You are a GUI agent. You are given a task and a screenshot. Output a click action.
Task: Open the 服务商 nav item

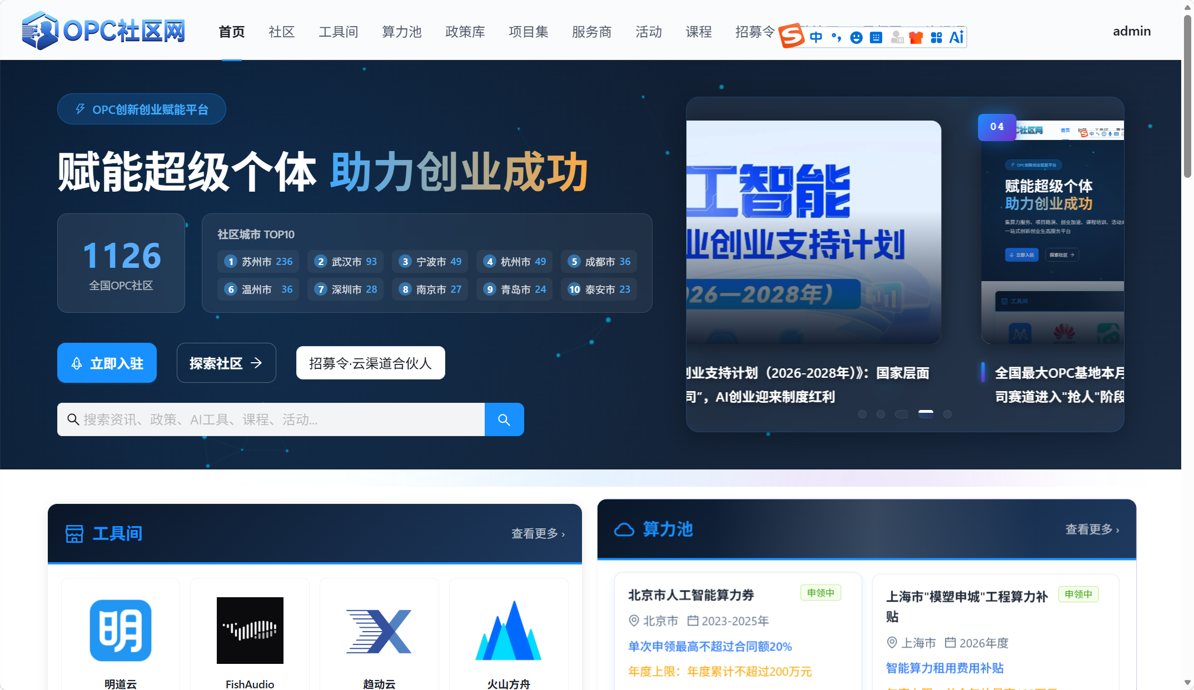pyautogui.click(x=592, y=32)
